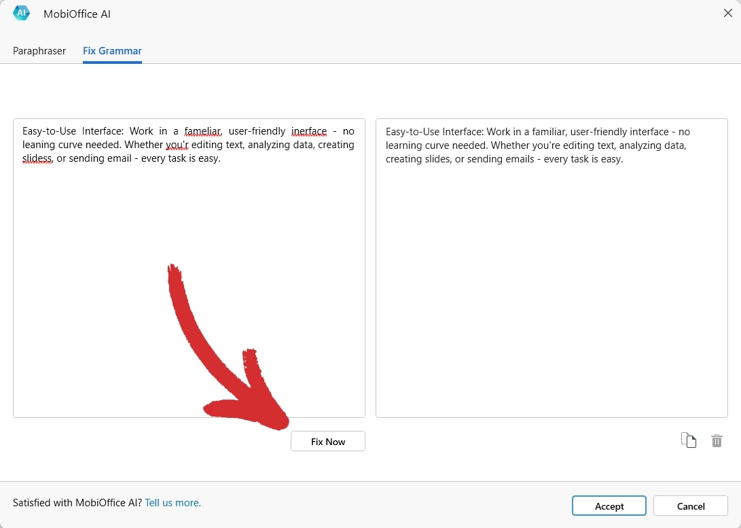
Task: Click the AI badge beside the dialog title
Action: (x=20, y=12)
